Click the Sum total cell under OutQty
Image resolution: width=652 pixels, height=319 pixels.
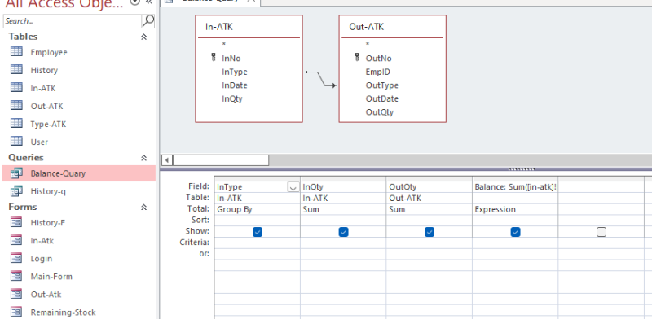(x=430, y=209)
